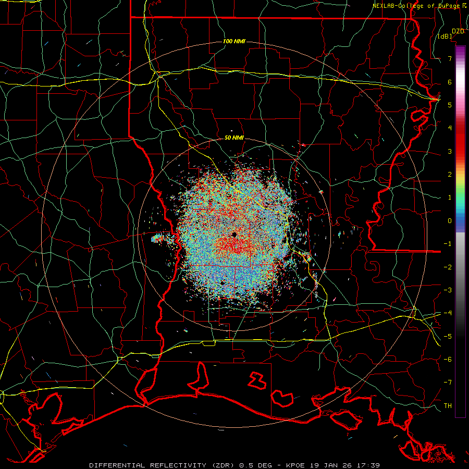Select the 2 dB tick label on colorbar
The image size is (469, 469).
coord(450,175)
